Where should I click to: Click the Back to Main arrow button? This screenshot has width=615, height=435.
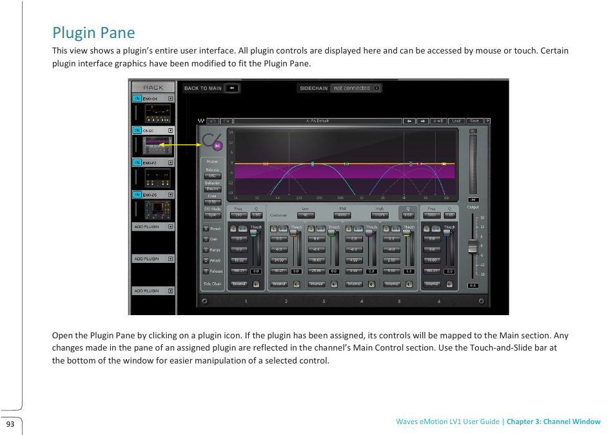tap(232, 88)
